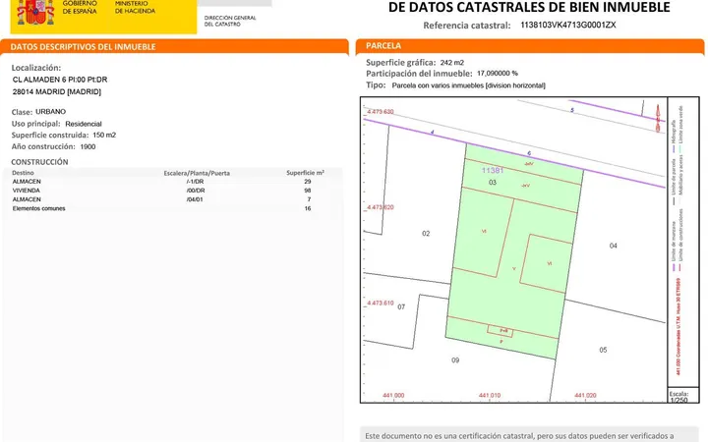This screenshot has width=708, height=442.
Task: Click the '4.473.620' coordinate label
Action: (x=381, y=207)
